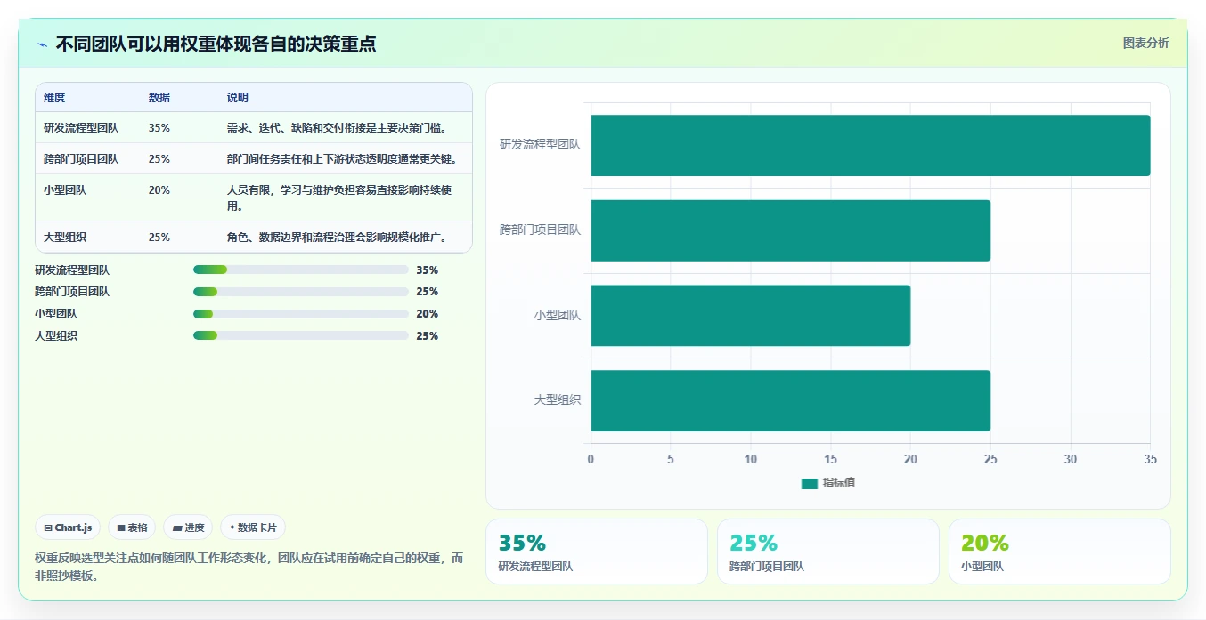Click the 小型团队 chart bar
Viewport: 1206px width, 620px height.
(x=750, y=315)
